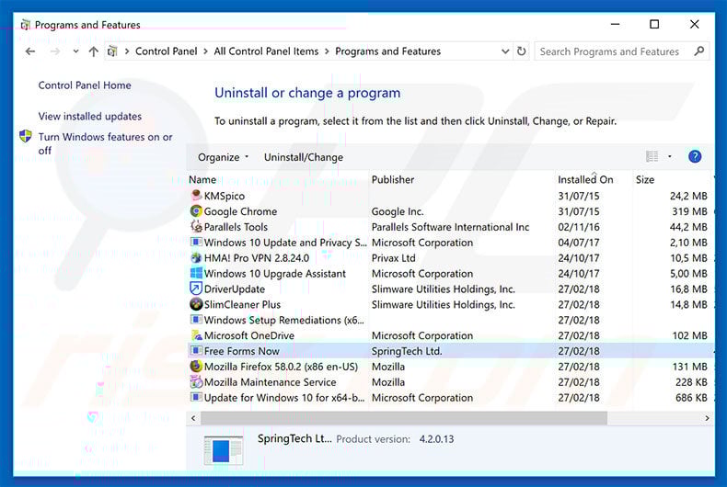Click the scrollbar right arrow
This screenshot has height=487, width=727.
(707, 418)
